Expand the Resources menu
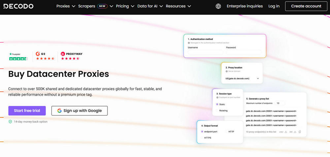This screenshot has height=157, width=330. click(178, 6)
